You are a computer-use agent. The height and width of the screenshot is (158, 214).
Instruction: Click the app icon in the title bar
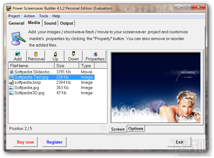tap(9, 8)
